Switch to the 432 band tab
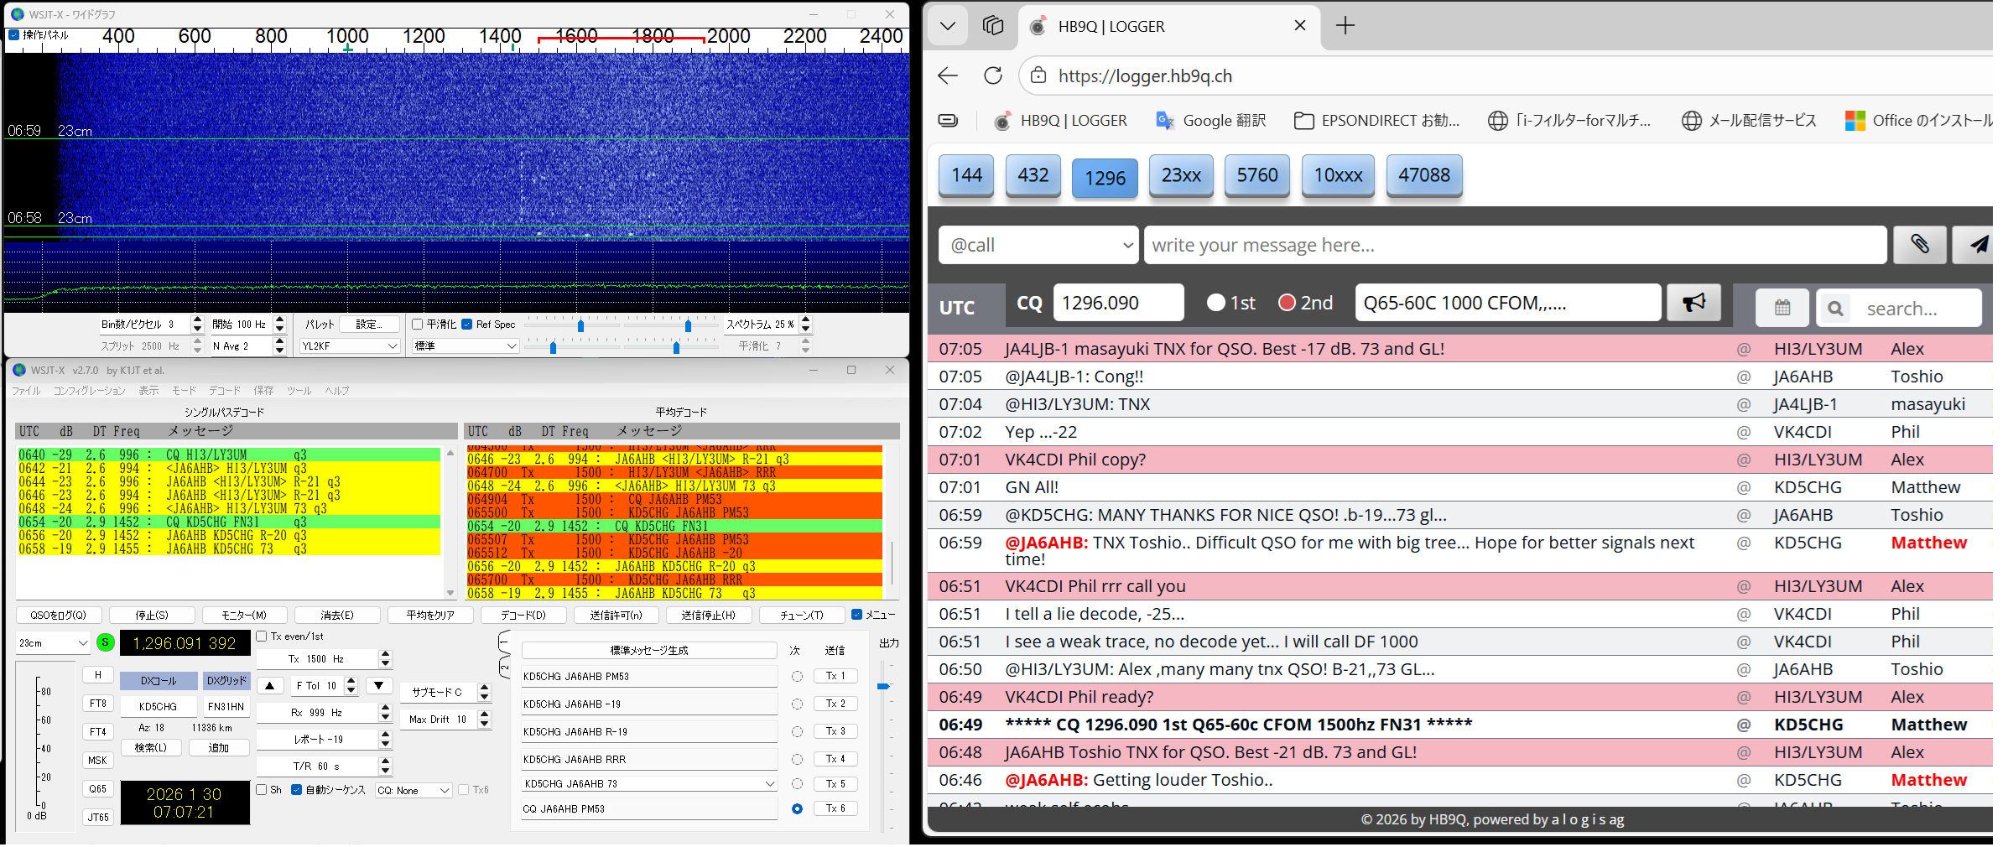Viewport: 2008px width, 847px height. [1033, 175]
